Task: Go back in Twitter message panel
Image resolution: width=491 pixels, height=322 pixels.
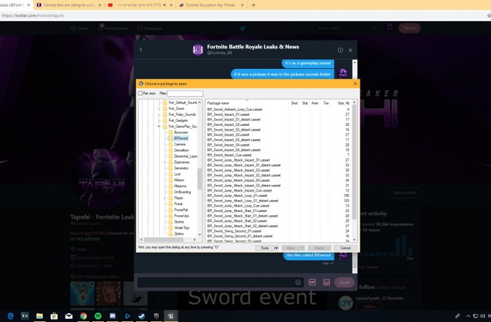Action: pos(141,50)
